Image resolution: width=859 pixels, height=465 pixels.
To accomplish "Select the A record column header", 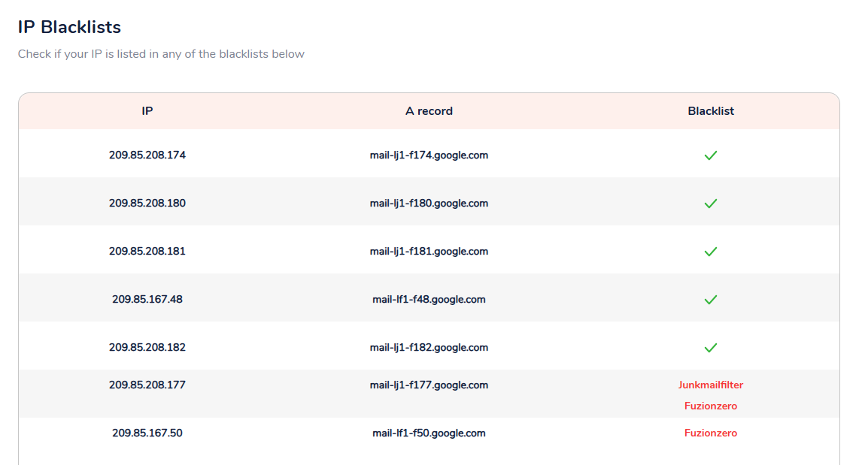I will 429,111.
